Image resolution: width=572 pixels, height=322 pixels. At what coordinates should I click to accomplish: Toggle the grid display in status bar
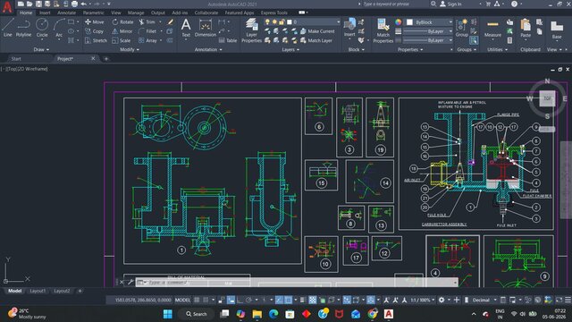[197, 301]
